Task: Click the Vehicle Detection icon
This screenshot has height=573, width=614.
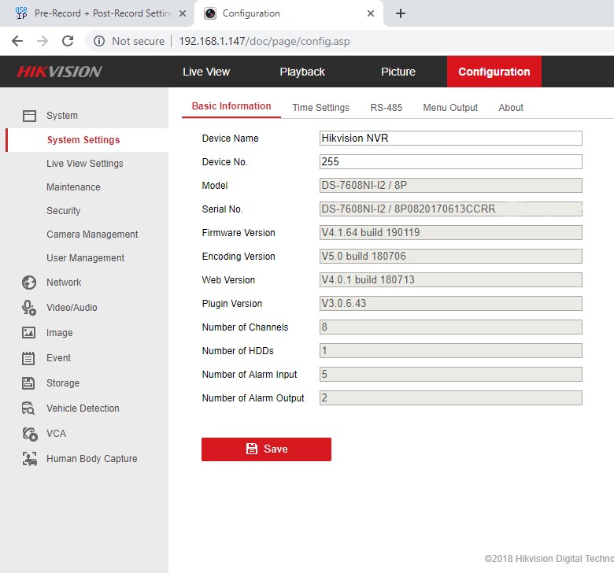Action: [x=29, y=408]
